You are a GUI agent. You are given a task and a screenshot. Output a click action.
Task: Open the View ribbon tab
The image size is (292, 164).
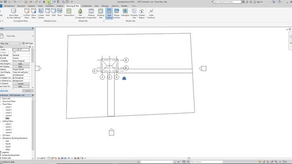[x=96, y=6]
